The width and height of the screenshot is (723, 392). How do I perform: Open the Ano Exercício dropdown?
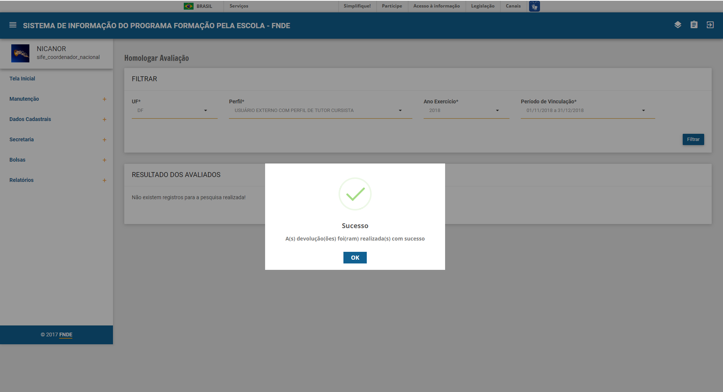(x=466, y=110)
